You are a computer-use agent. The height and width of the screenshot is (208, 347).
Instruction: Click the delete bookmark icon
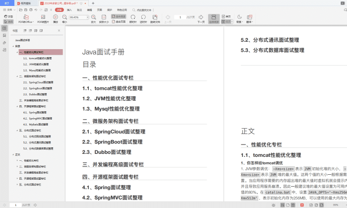tap(41, 31)
